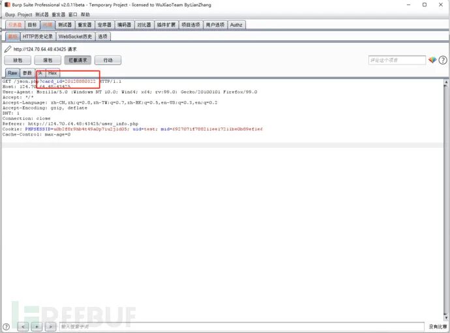This screenshot has width=450, height=333.
Task: Switch to the 目标 tab
Action: (32, 25)
